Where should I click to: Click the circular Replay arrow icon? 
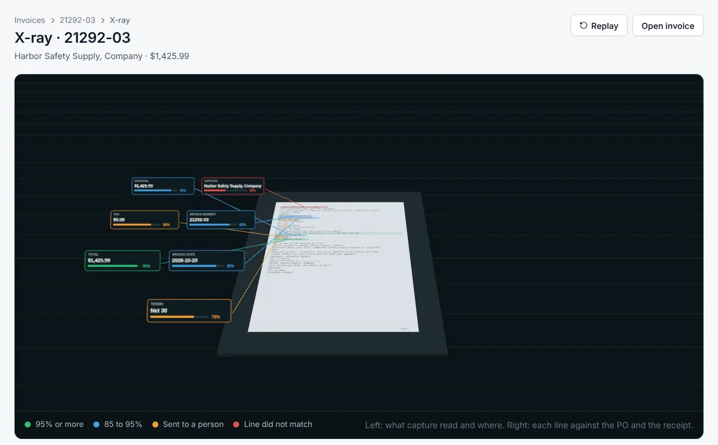coord(583,26)
